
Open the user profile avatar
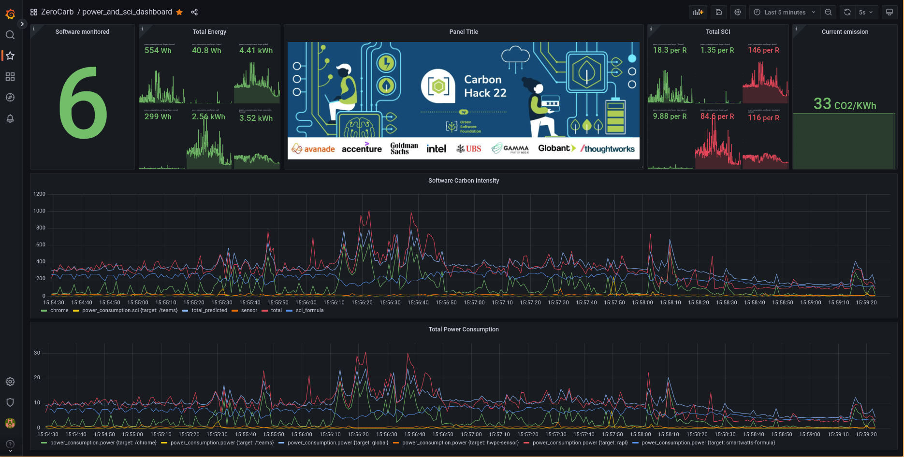10,423
